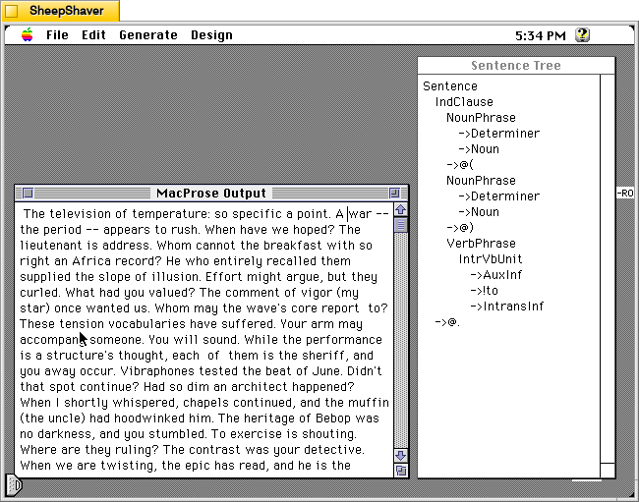Select the first NounPhrase node
This screenshot has height=502, width=639.
481,118
